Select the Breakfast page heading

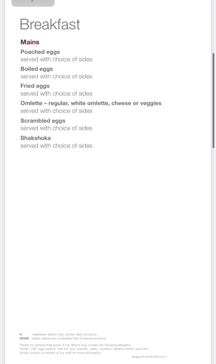(x=50, y=24)
